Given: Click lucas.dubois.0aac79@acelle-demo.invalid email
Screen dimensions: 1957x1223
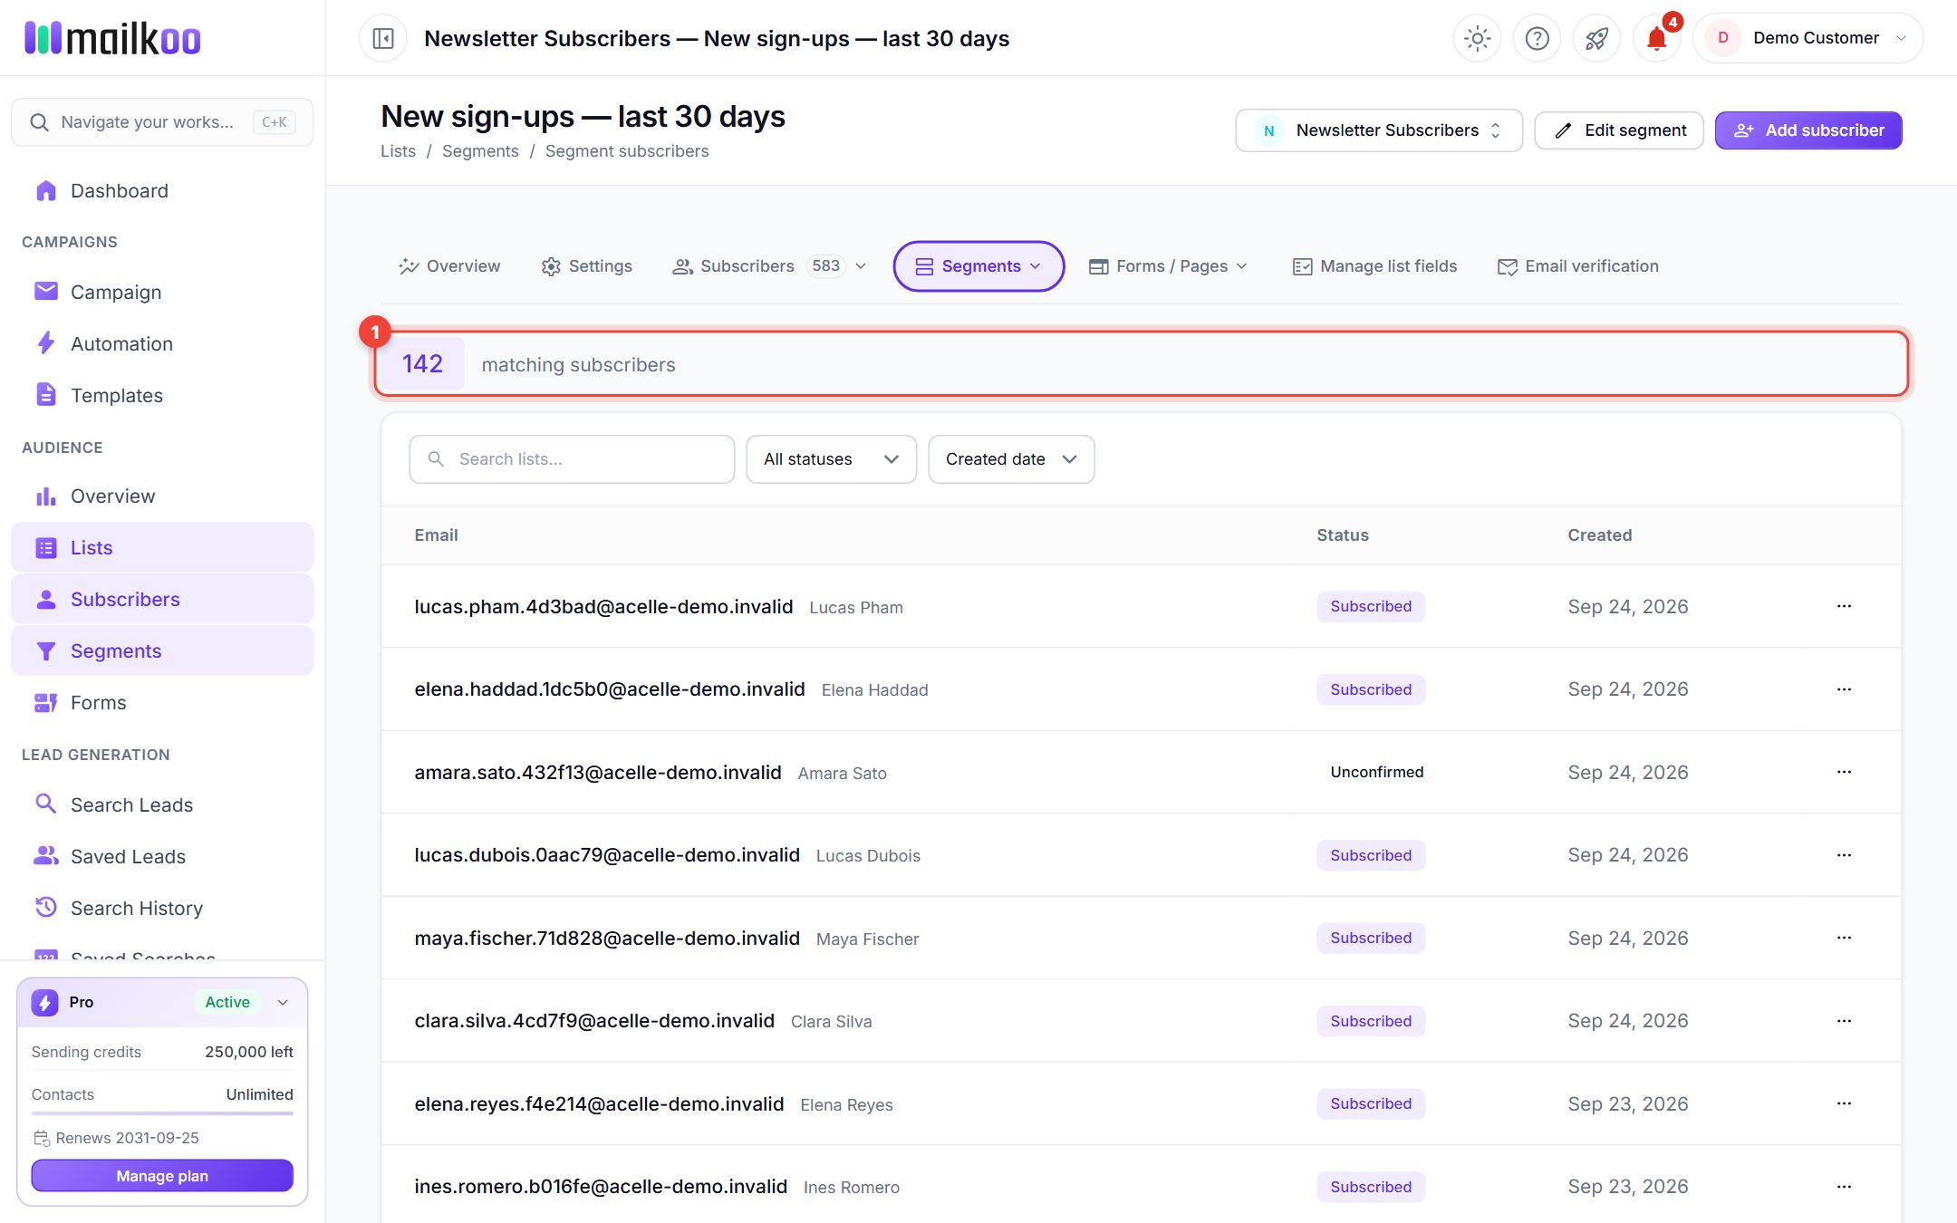Looking at the screenshot, I should (607, 855).
